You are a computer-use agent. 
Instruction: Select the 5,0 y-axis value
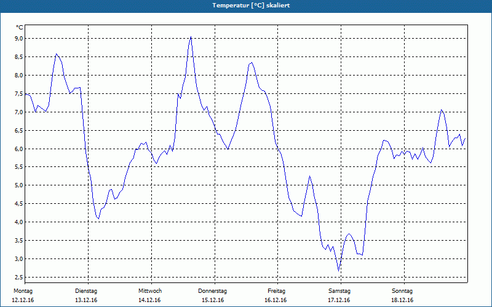tap(19, 185)
